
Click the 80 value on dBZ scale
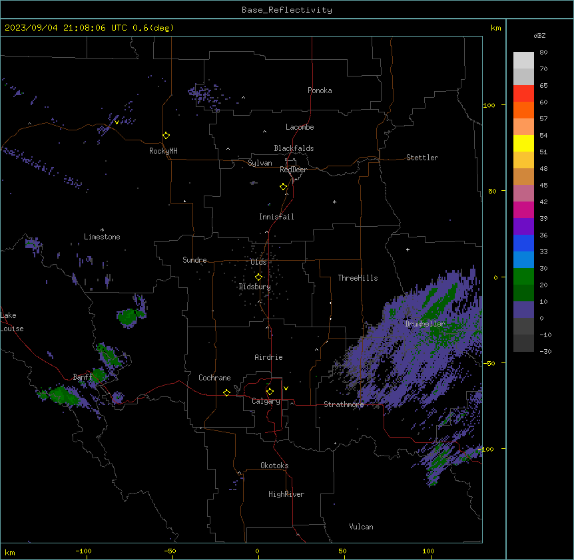coord(543,53)
